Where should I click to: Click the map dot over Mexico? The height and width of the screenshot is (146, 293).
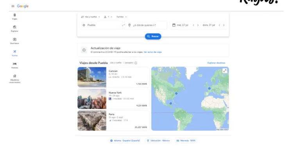pyautogui.click(x=171, y=103)
